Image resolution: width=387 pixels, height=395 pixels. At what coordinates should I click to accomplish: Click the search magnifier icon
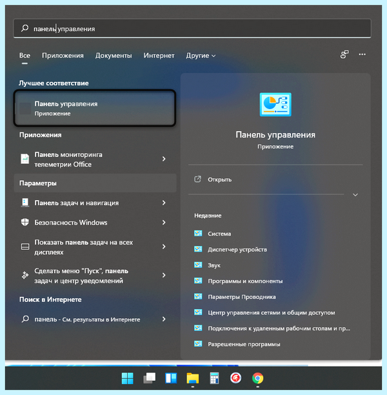tap(25, 28)
